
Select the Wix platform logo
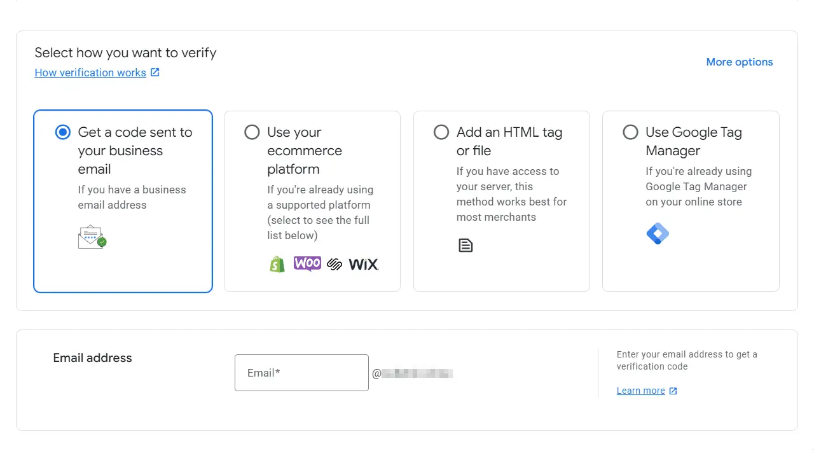[x=362, y=263]
